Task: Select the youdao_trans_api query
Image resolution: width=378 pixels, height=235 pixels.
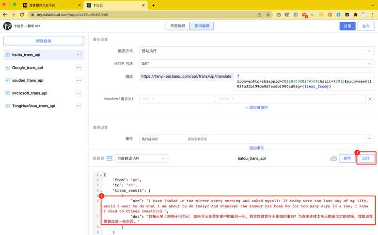Action: click(44, 80)
